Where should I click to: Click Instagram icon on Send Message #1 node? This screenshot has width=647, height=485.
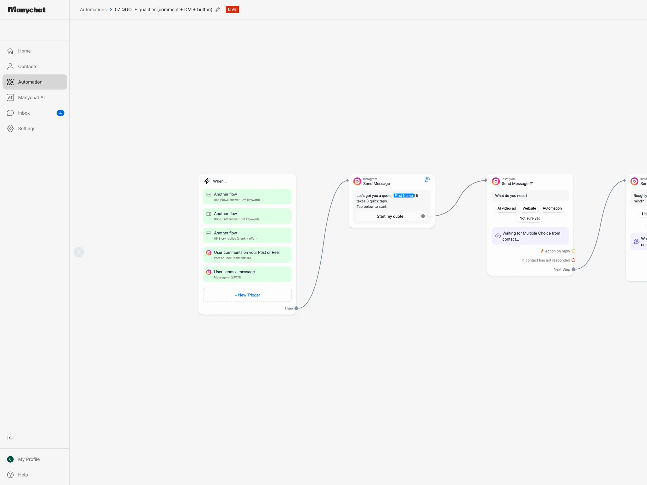[x=496, y=181]
